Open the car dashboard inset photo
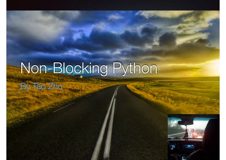Screen dimensions: 226x160 tap(193, 137)
